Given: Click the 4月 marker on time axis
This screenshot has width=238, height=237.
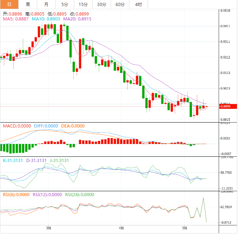Looking at the screenshot, I should pos(121,228).
